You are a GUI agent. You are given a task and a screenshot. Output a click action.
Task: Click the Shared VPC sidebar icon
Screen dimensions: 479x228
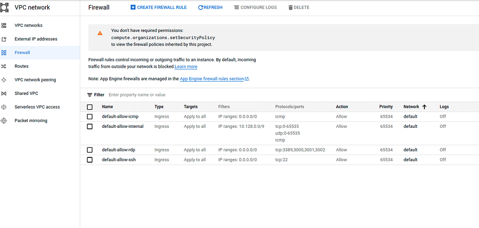click(x=4, y=93)
